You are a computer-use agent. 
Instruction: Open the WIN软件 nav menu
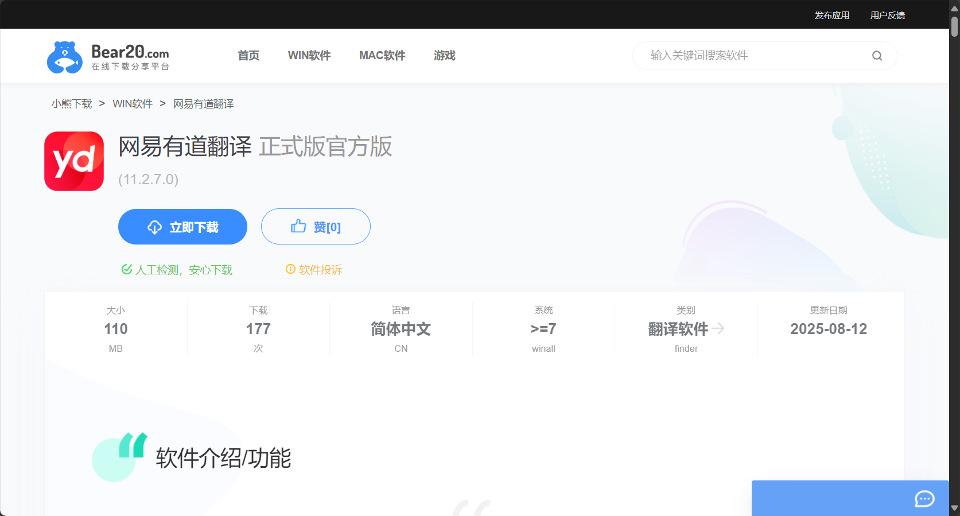pos(309,56)
